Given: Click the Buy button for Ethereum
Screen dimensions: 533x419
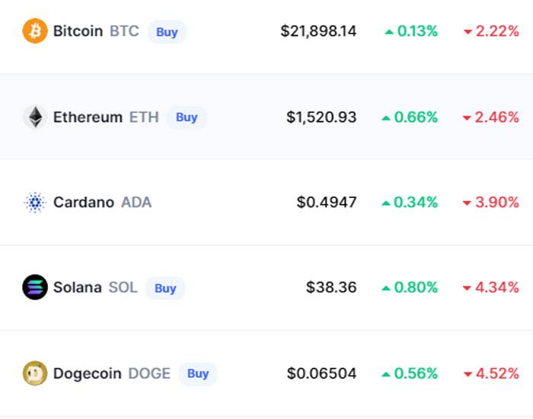Looking at the screenshot, I should 187,117.
